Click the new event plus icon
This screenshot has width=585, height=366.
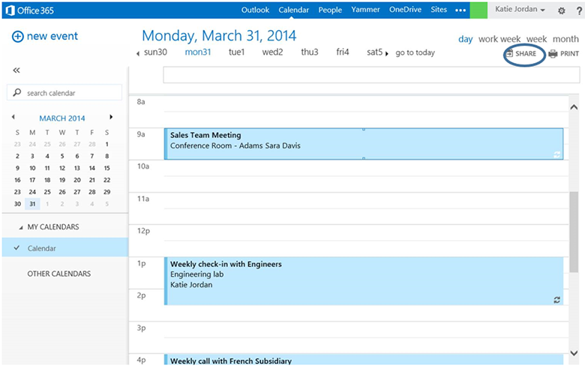(18, 37)
